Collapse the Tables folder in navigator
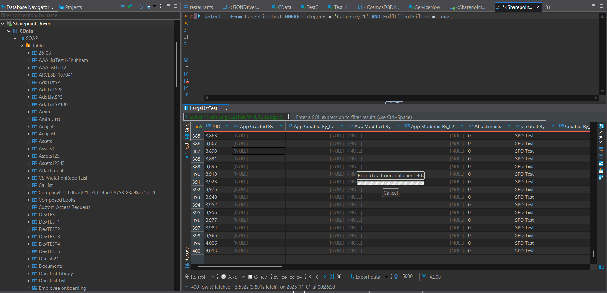Image resolution: width=607 pixels, height=293 pixels. click(x=22, y=46)
